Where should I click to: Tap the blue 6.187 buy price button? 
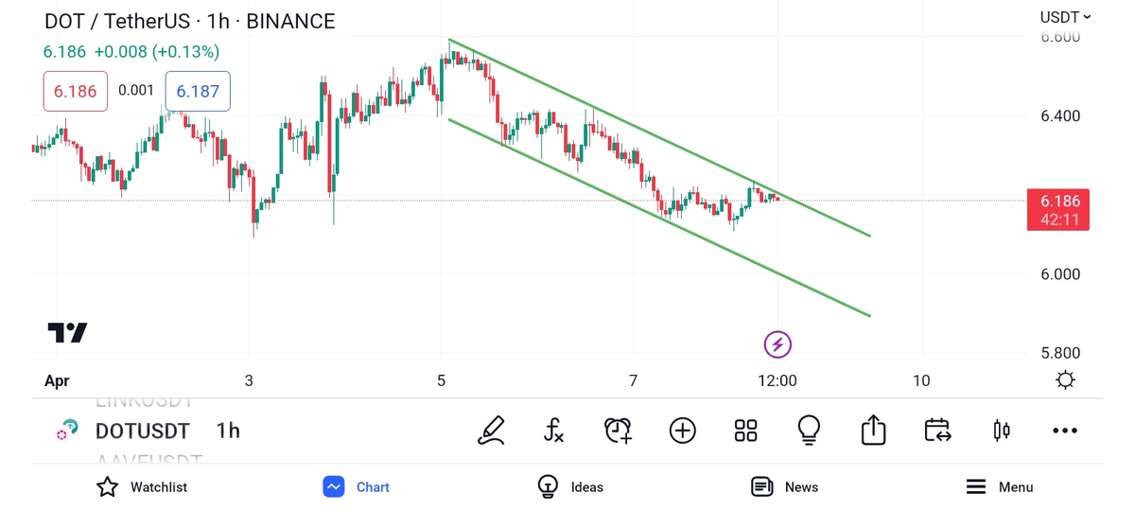tap(198, 92)
